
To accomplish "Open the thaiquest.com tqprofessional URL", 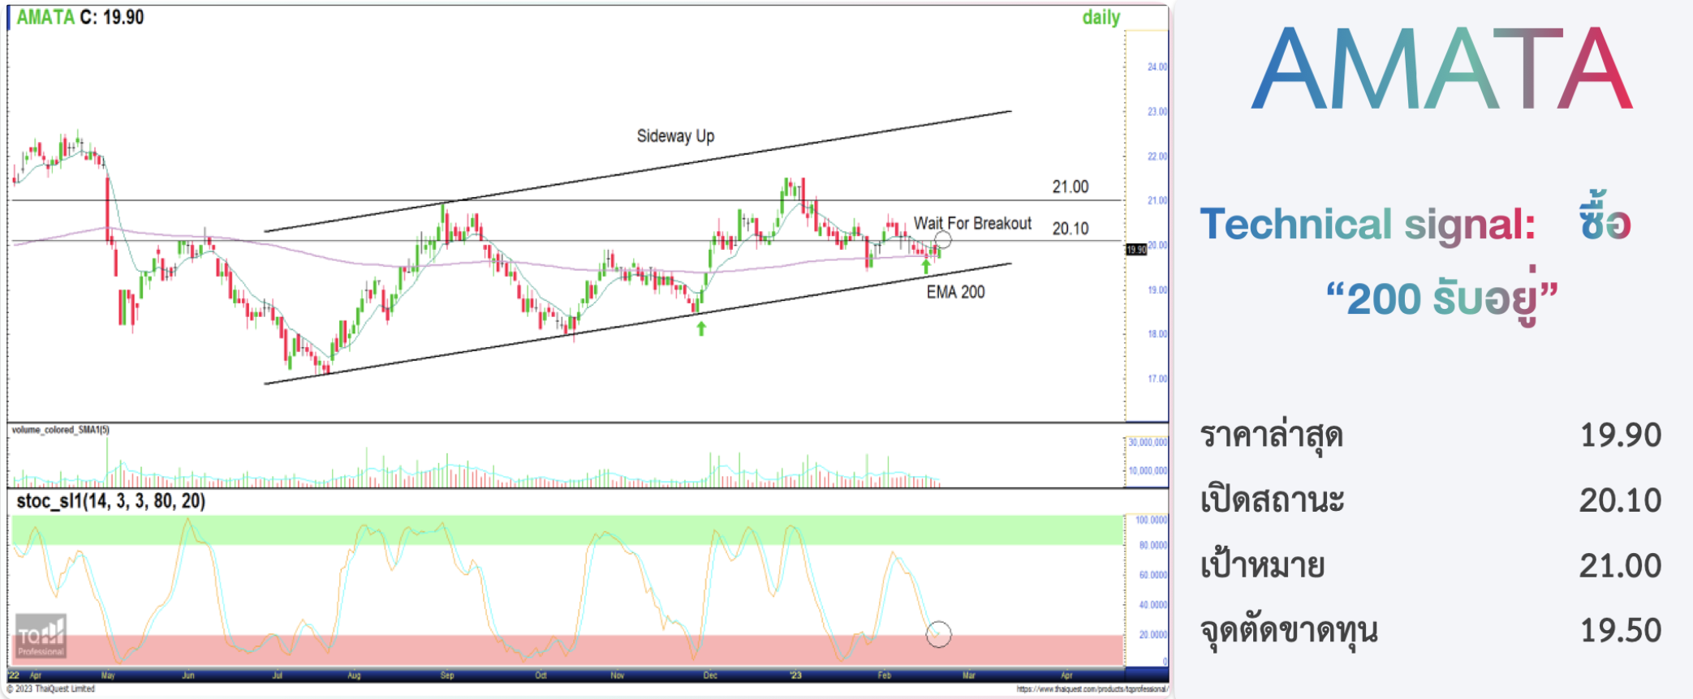I will pos(1092,689).
